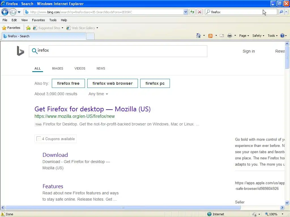Click the Bing logo on the page
Viewport: 290px width, 217px height.
tap(20, 51)
